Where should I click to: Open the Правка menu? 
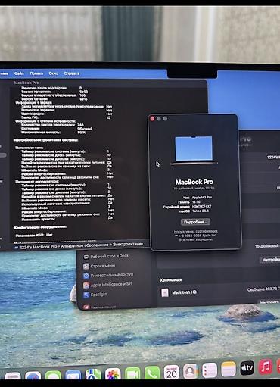pos(36,73)
